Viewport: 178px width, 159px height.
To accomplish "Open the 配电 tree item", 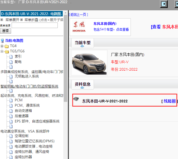I will point(18,62).
